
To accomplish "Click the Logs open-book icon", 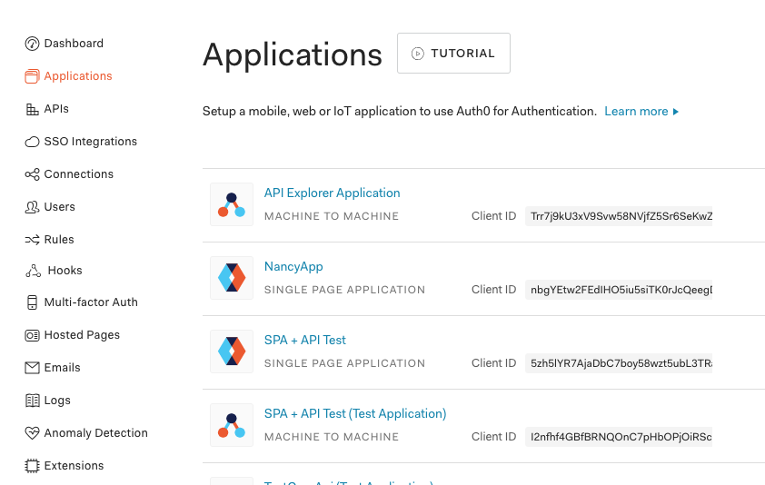I will pos(32,401).
